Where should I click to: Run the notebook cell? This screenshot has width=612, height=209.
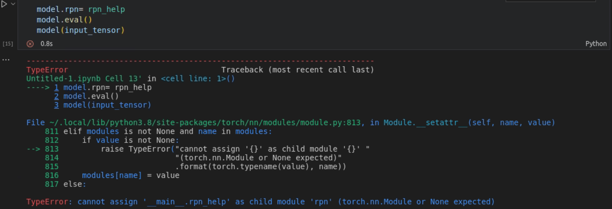(4, 4)
